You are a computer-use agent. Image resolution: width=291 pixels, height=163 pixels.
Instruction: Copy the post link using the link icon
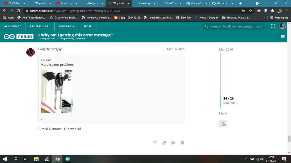pyautogui.click(x=164, y=143)
